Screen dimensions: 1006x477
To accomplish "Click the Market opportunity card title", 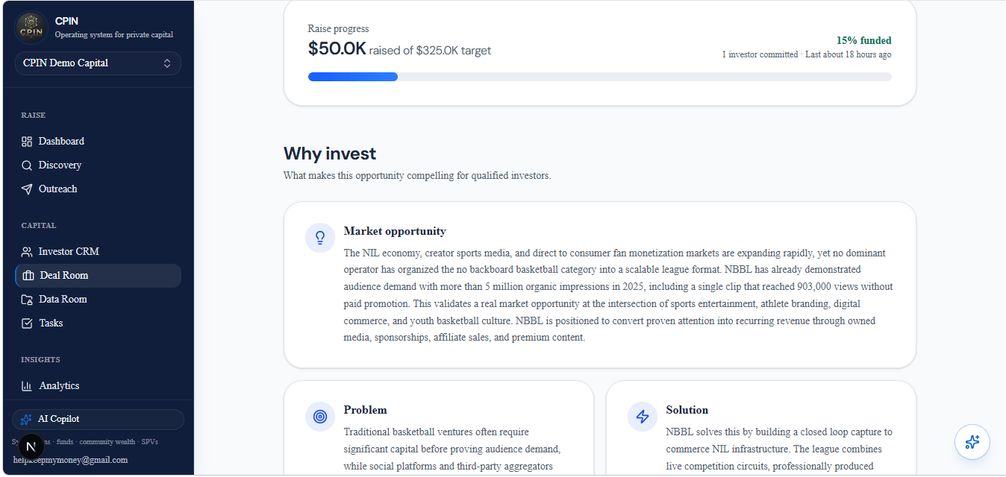I will pyautogui.click(x=395, y=231).
